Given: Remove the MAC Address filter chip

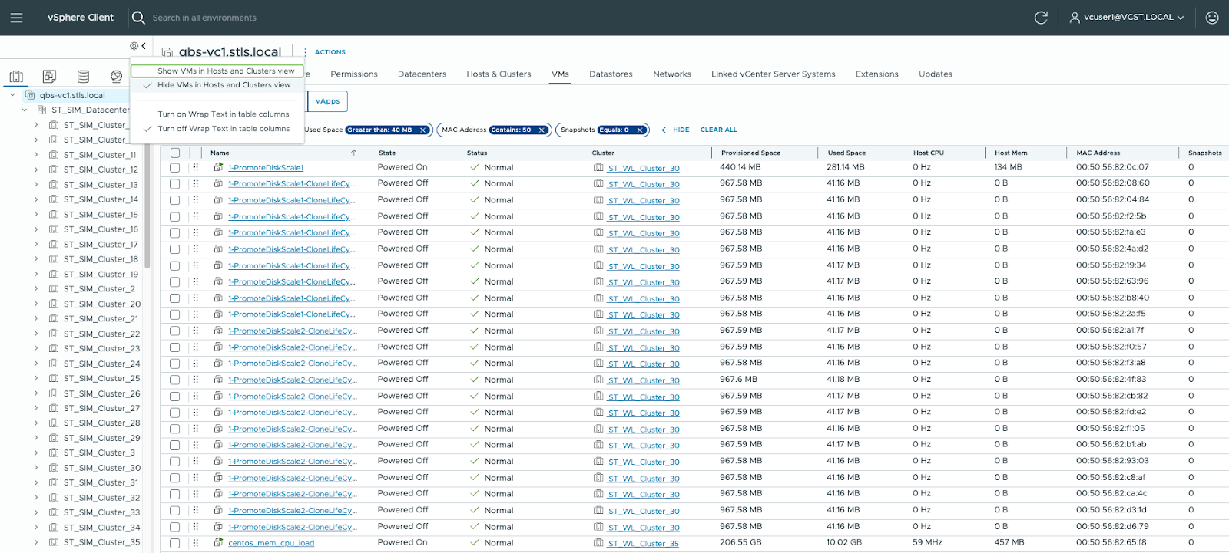Looking at the screenshot, I should (x=542, y=130).
